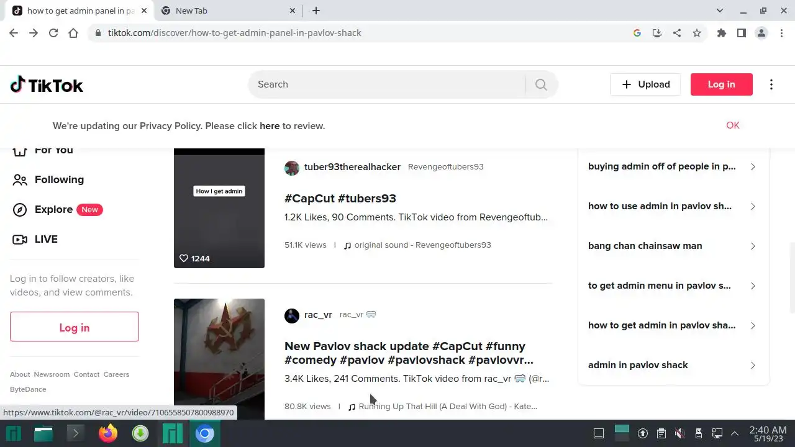Switch to the New Tab tab
795x447 pixels.
point(227,11)
